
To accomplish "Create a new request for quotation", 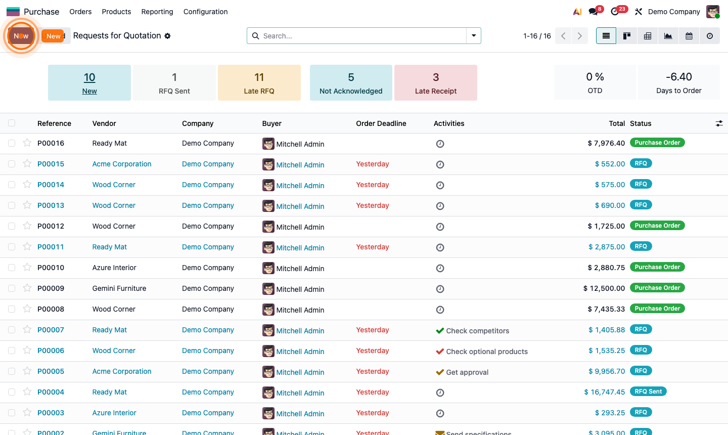I will pos(53,36).
